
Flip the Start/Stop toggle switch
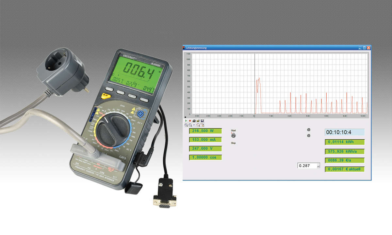(x=233, y=135)
